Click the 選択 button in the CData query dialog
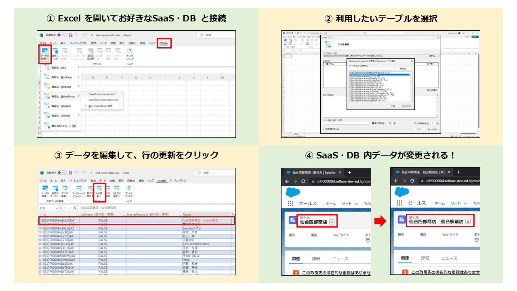517x291 pixels. pos(432,56)
